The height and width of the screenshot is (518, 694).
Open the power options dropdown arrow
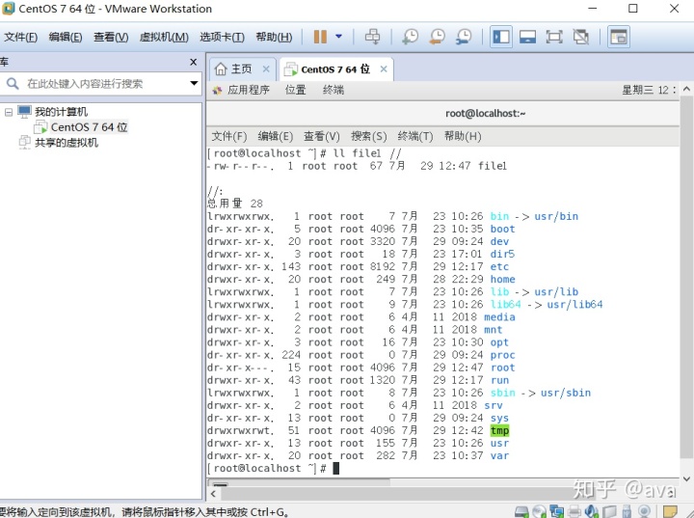click(338, 37)
